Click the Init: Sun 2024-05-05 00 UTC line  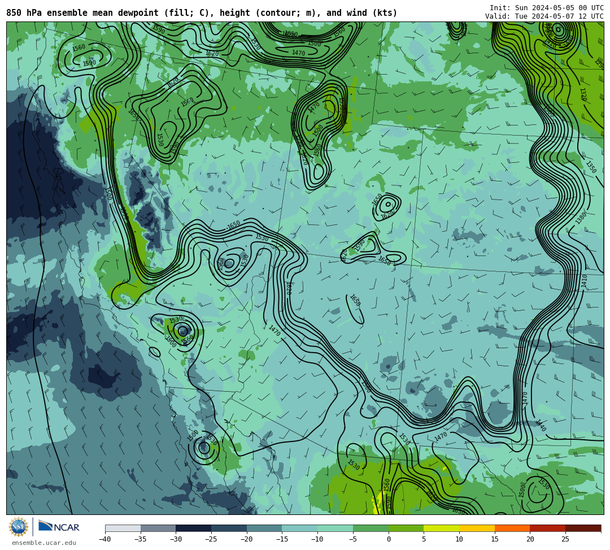(x=547, y=8)
